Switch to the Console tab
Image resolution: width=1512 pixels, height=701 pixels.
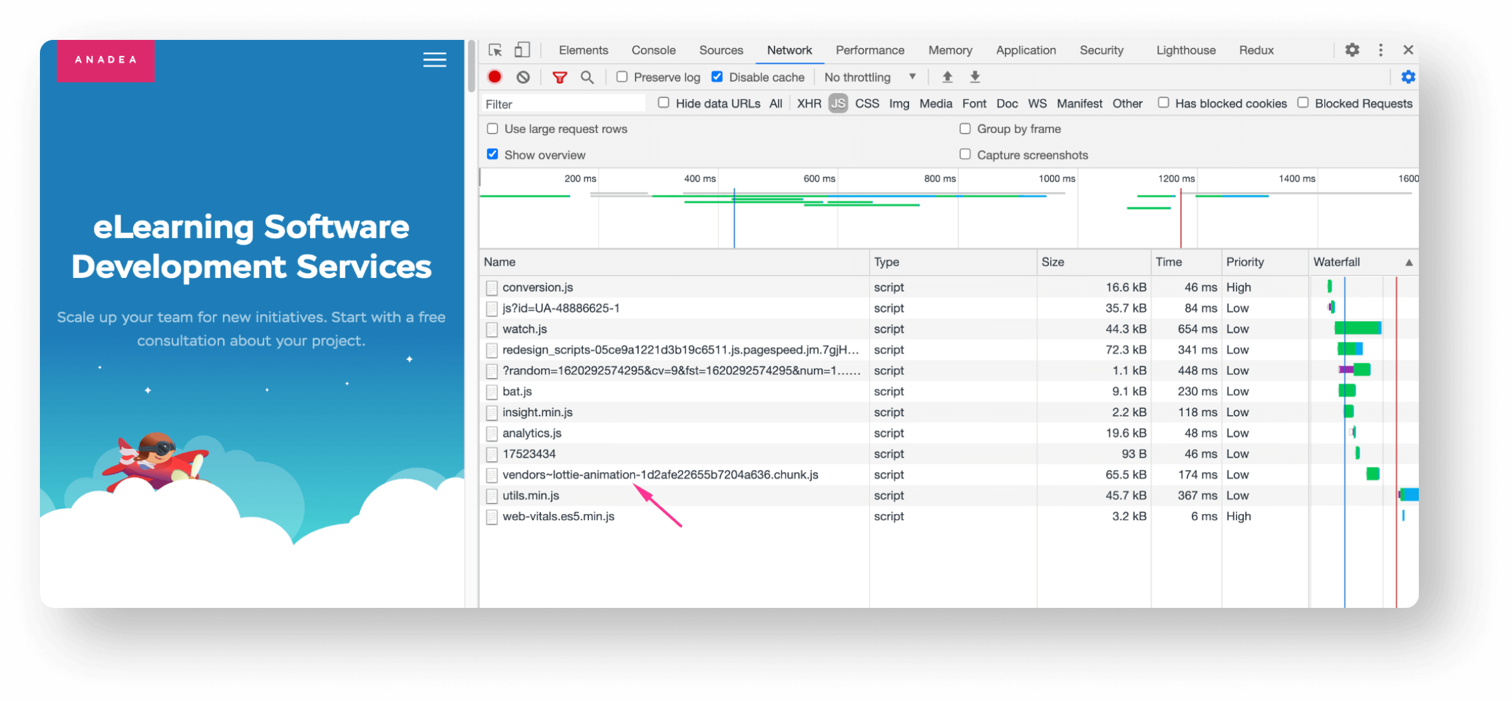[x=653, y=51]
